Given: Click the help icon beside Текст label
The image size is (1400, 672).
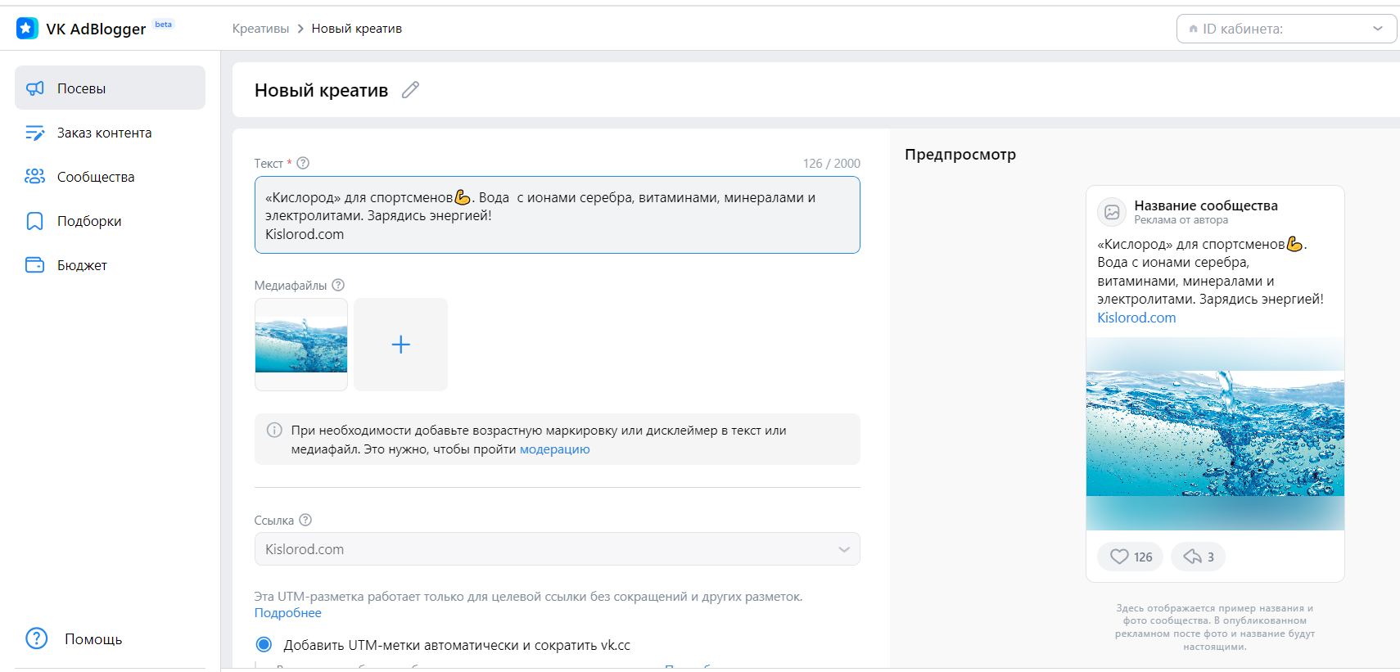Looking at the screenshot, I should (x=303, y=163).
